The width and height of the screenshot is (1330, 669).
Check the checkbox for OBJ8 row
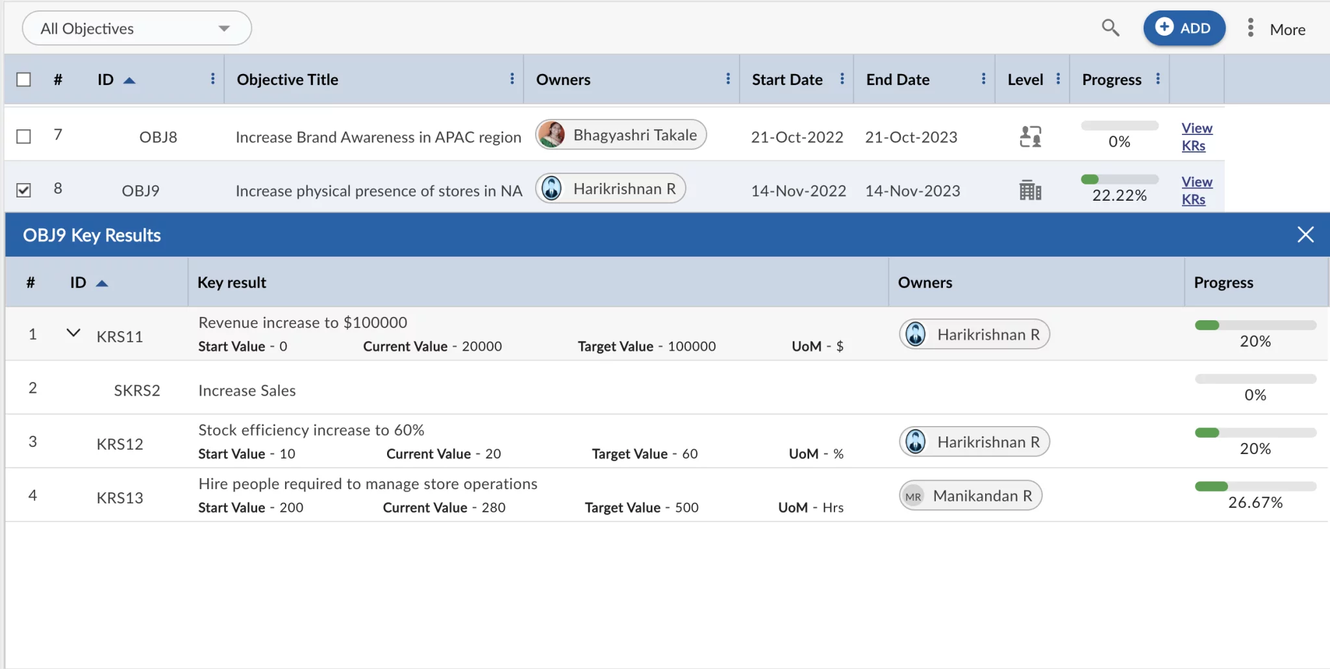tap(24, 136)
